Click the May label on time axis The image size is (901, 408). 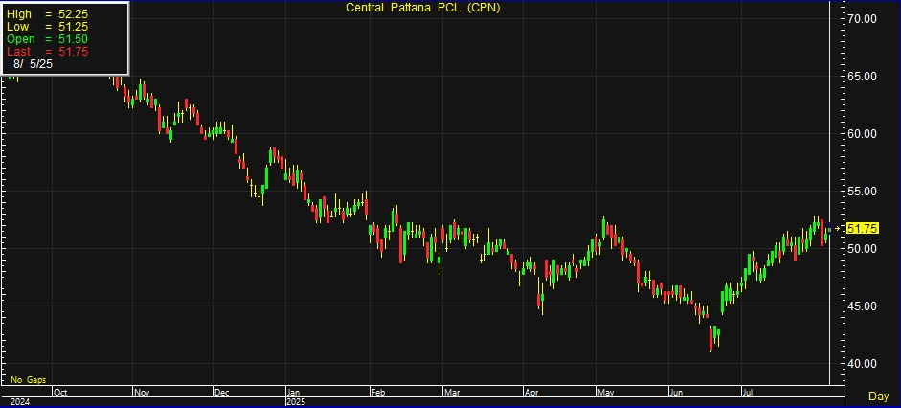(606, 393)
